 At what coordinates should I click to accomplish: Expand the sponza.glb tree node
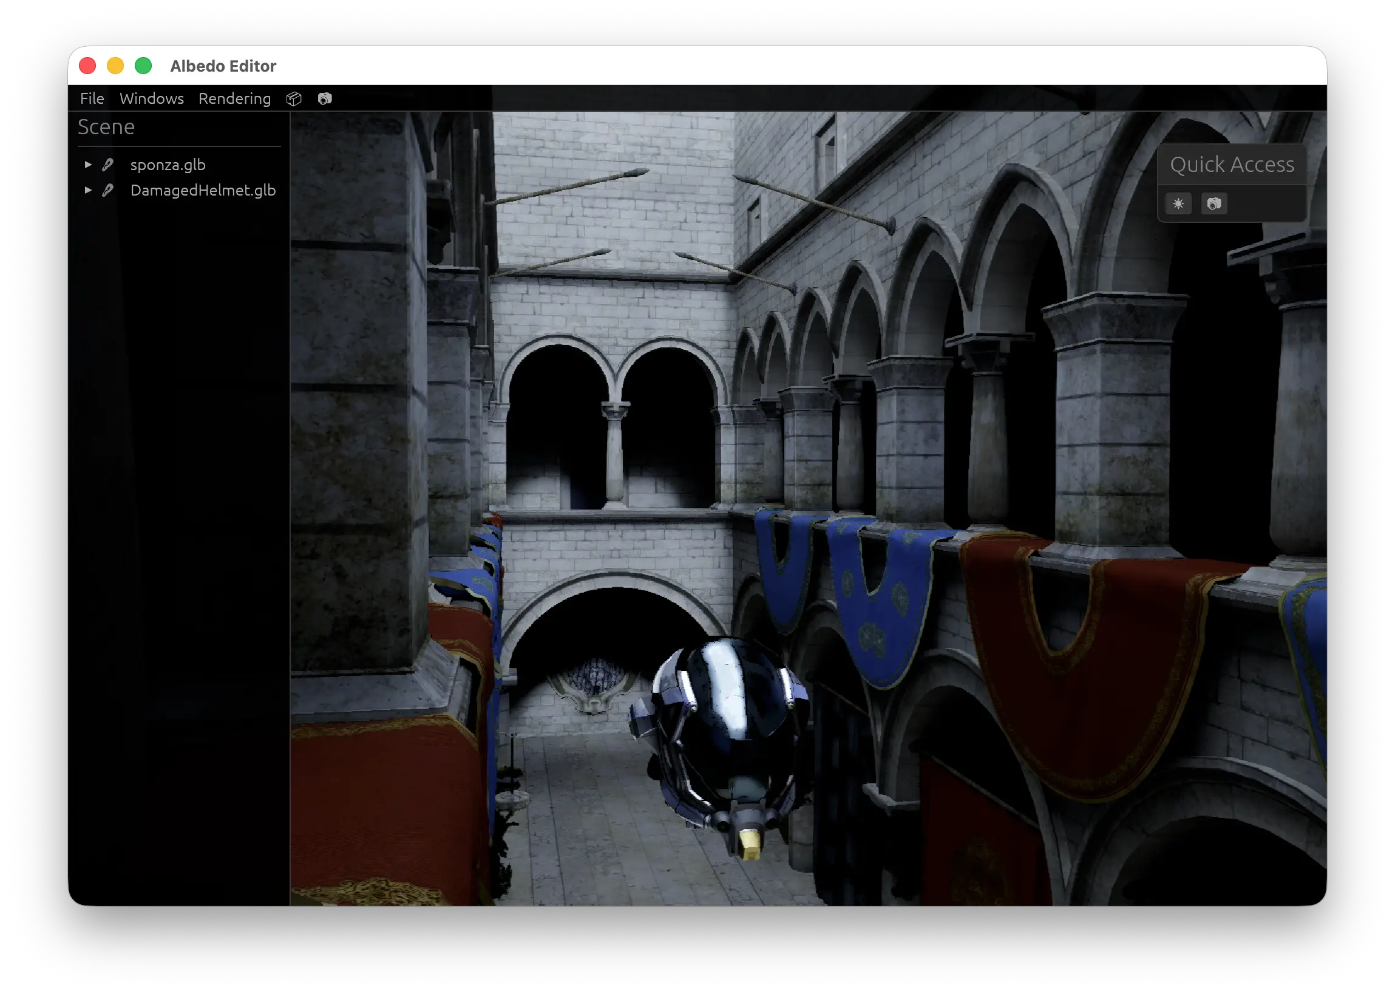[88, 165]
